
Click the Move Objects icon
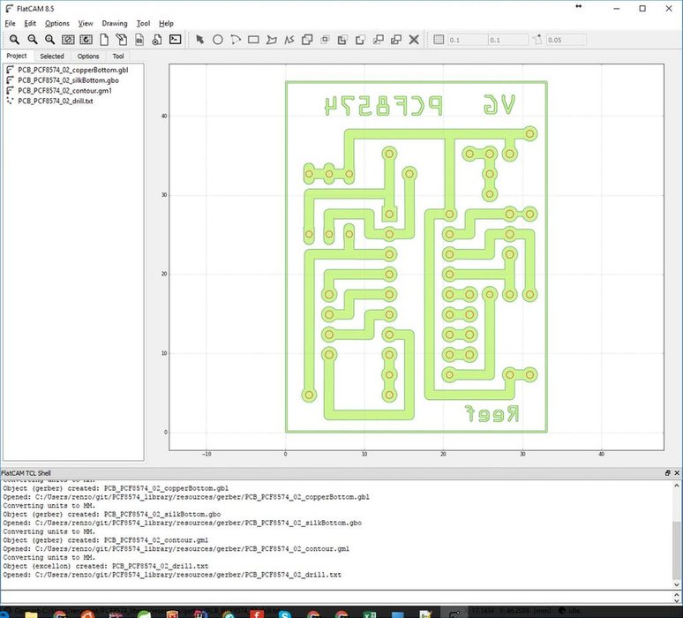click(x=378, y=40)
